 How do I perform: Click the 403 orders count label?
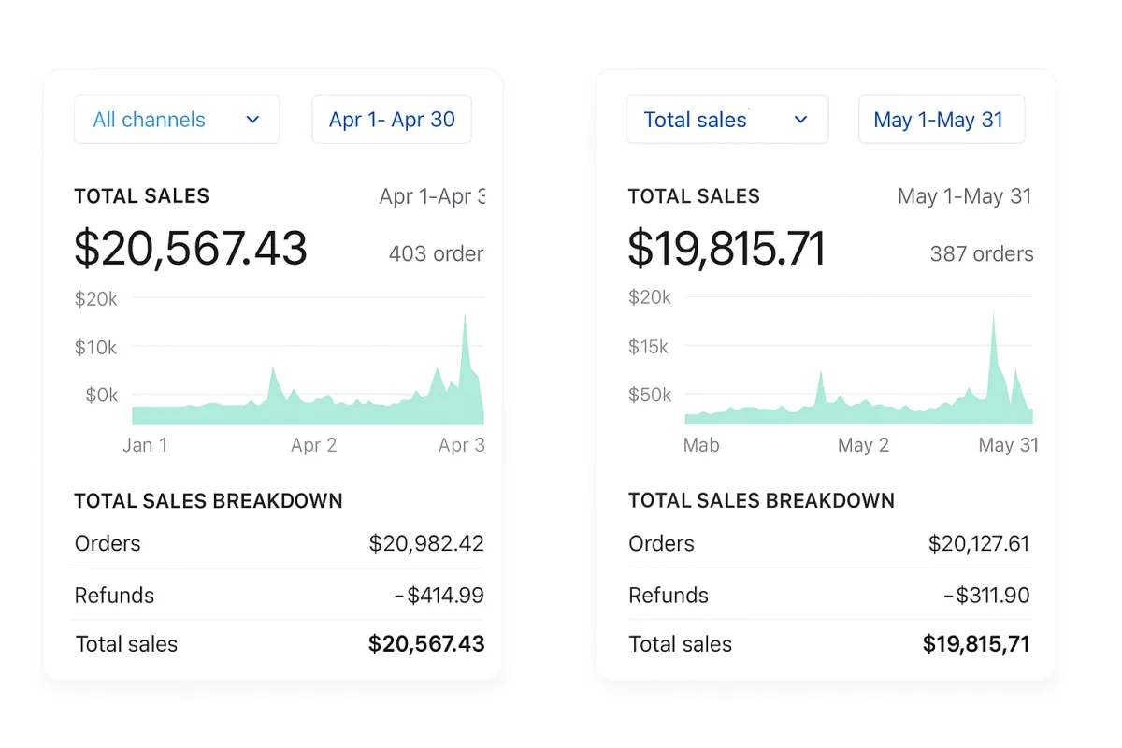click(436, 253)
